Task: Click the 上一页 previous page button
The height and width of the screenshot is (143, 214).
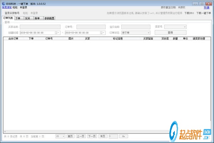Action: point(81,136)
